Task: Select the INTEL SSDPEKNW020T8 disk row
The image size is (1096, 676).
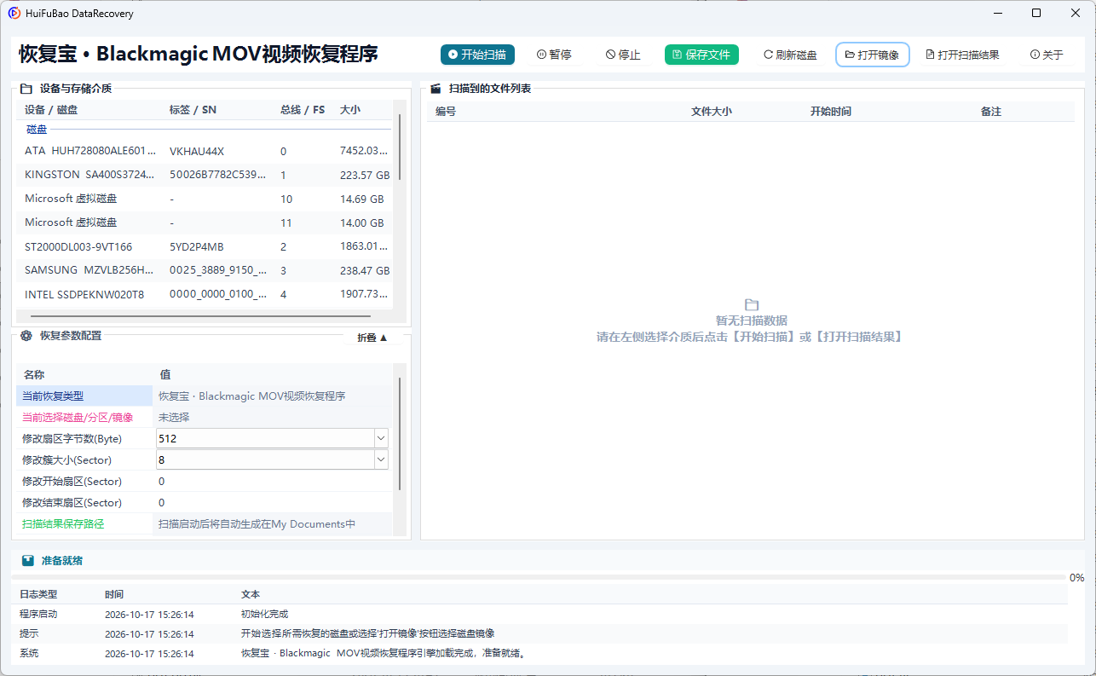Action: click(x=205, y=294)
